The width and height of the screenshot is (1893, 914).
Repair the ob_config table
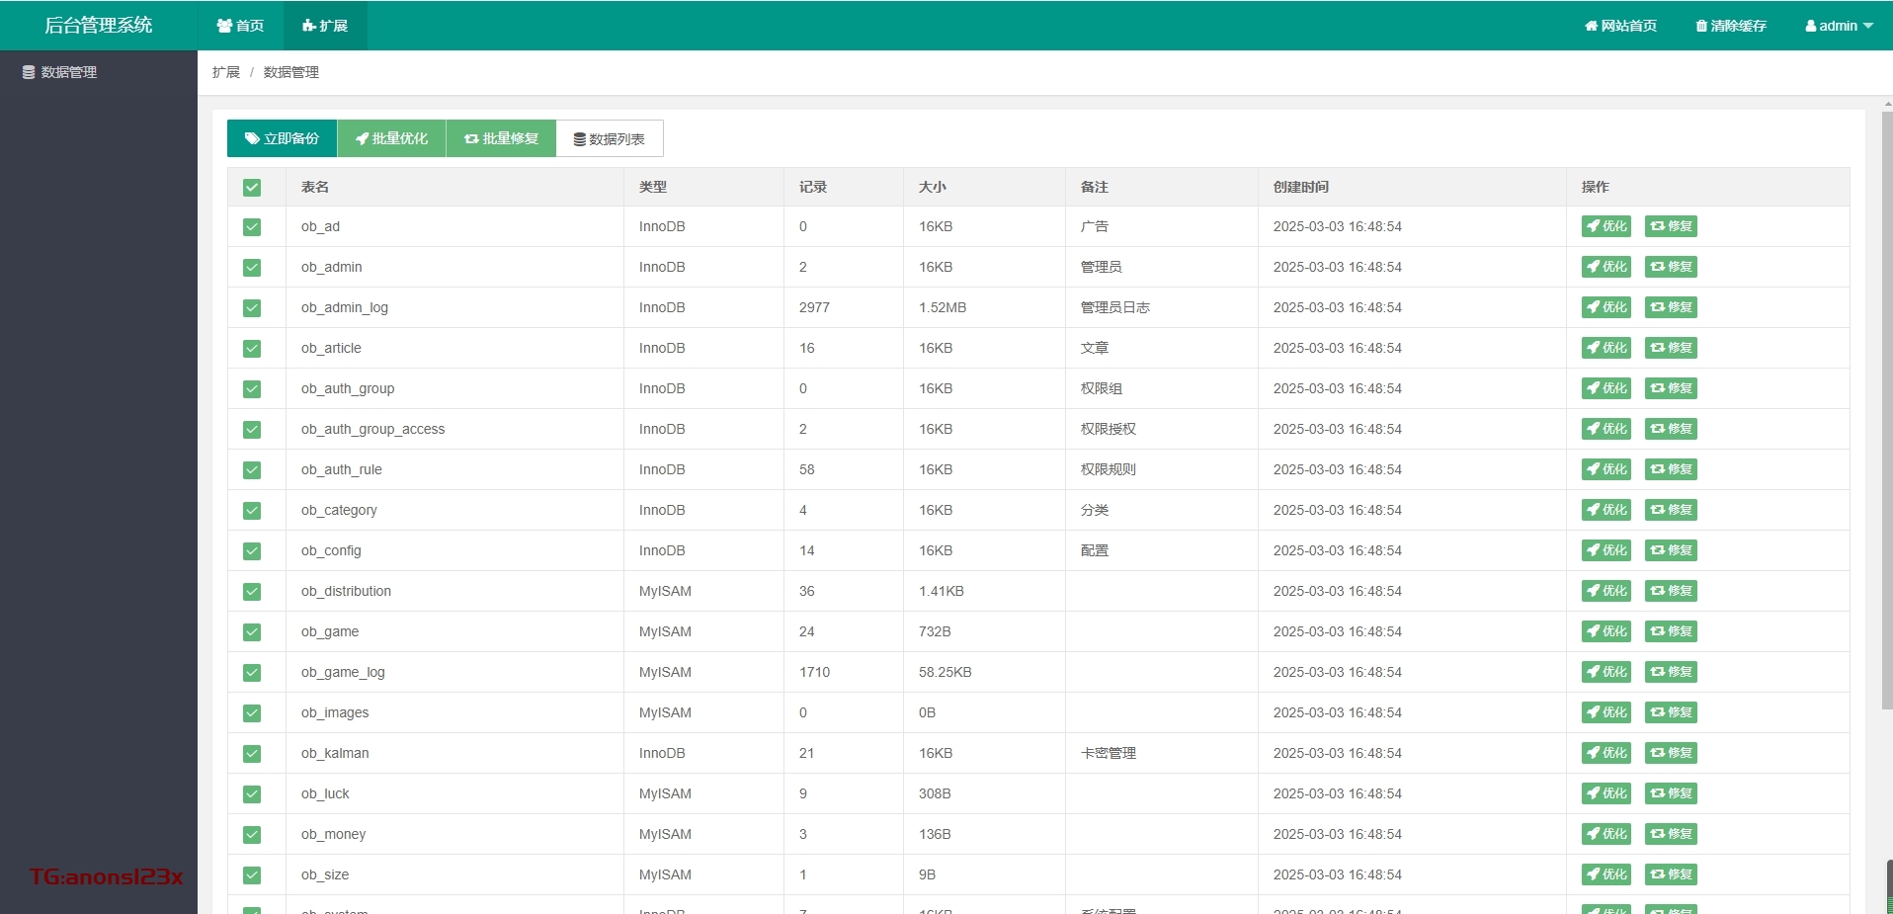pos(1671,550)
